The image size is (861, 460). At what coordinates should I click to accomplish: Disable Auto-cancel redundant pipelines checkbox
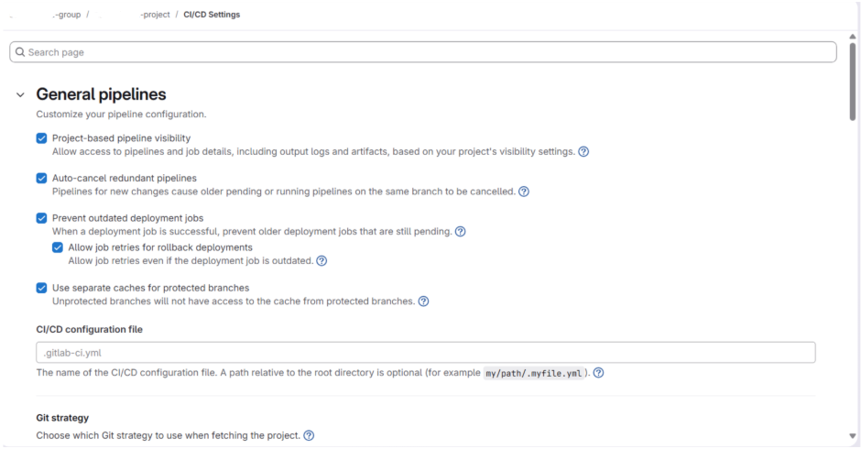tap(41, 178)
